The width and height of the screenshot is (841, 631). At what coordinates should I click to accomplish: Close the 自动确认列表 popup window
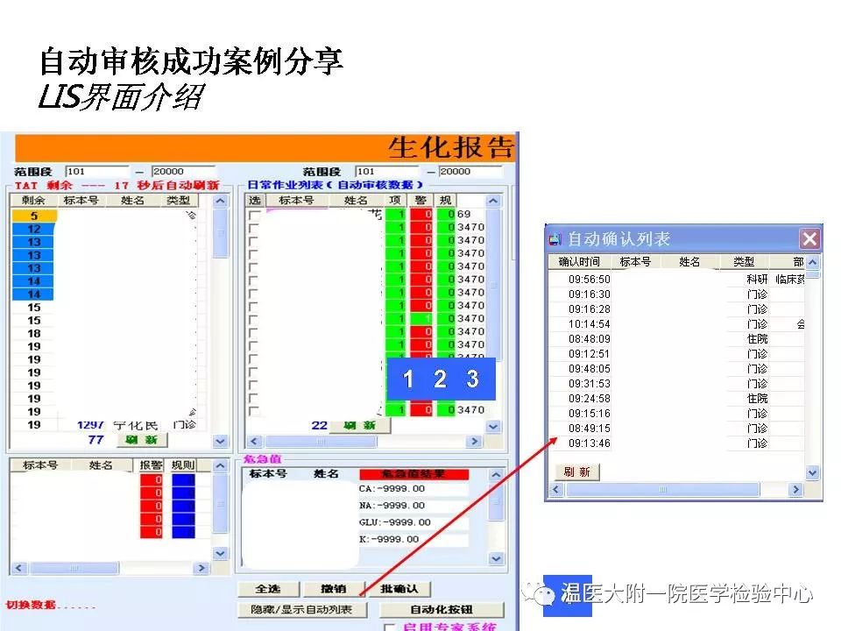pyautogui.click(x=810, y=238)
